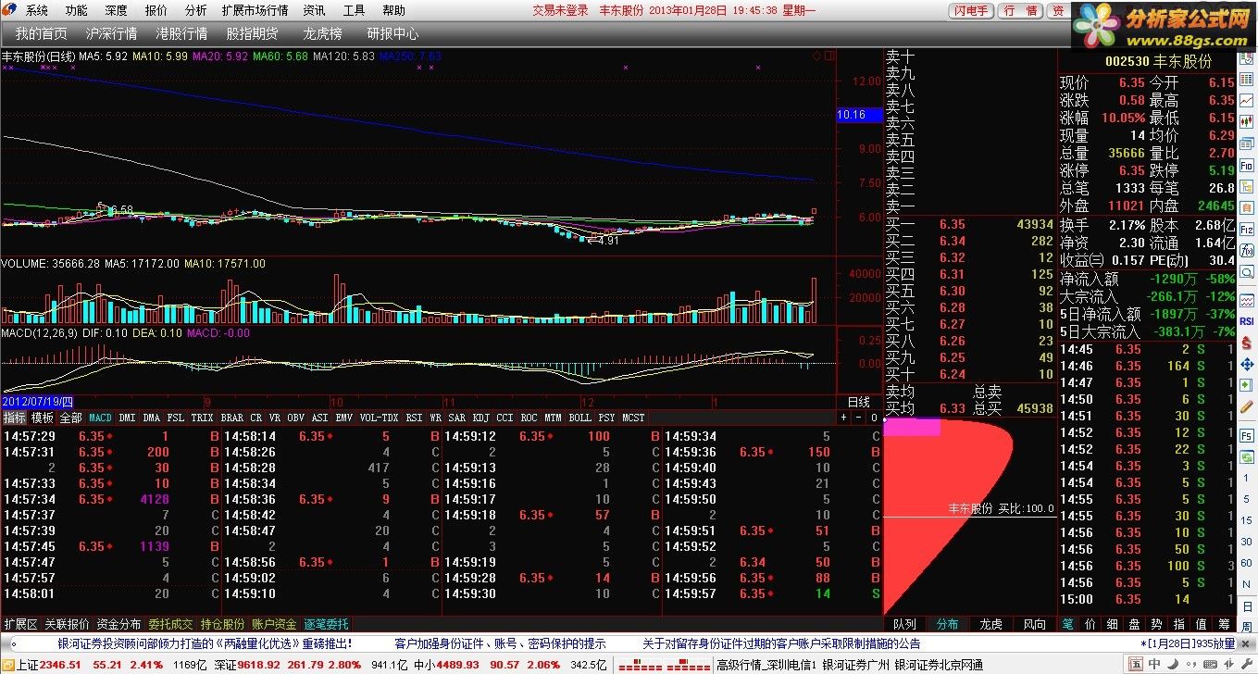Switch to the 风向 panel tab

tap(1035, 624)
